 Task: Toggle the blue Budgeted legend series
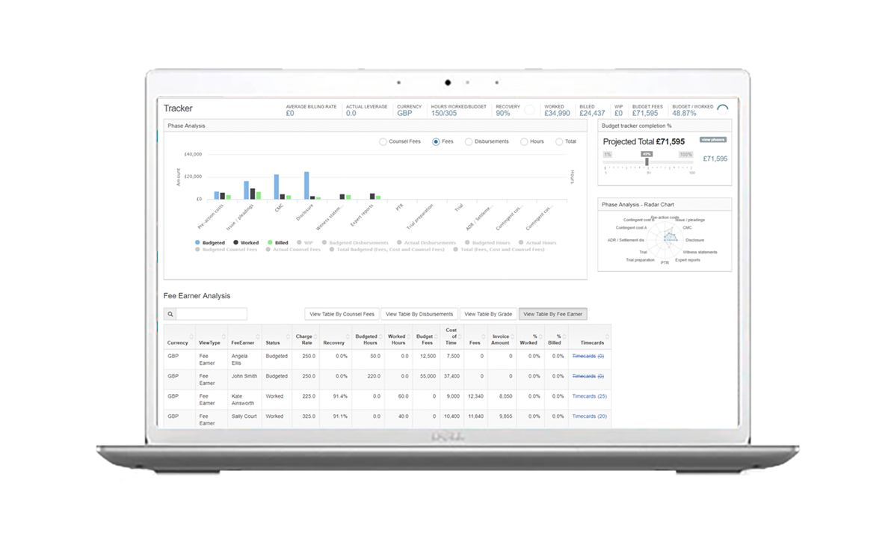coord(210,242)
